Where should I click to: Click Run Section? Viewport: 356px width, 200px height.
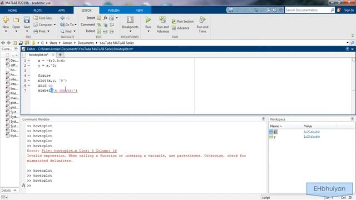click(183, 21)
